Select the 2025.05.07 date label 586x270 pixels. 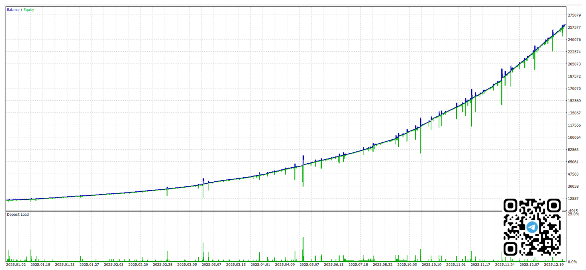point(310,265)
